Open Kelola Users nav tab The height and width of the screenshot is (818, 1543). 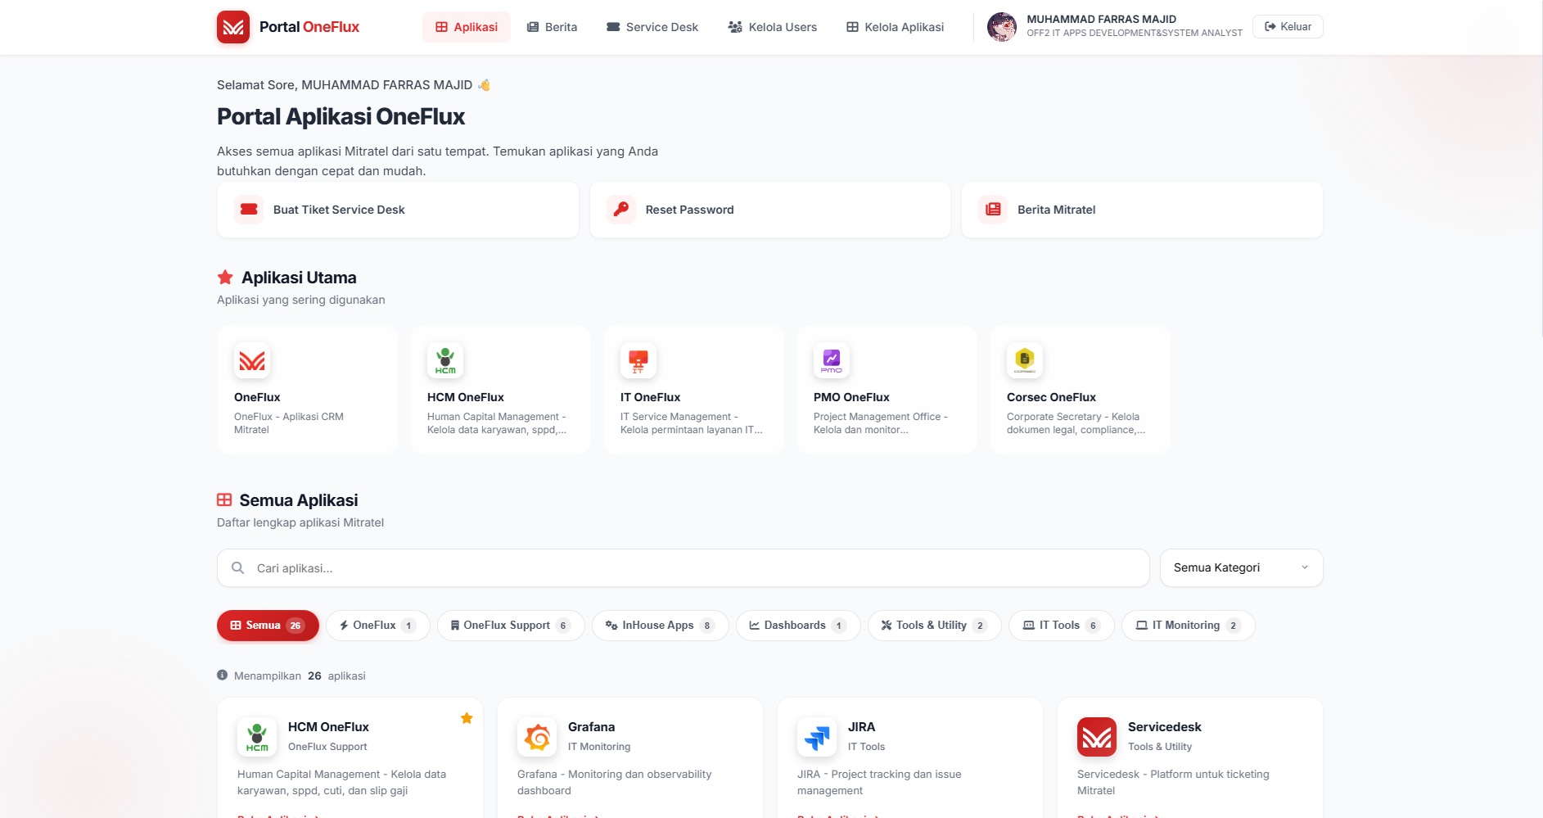(773, 27)
